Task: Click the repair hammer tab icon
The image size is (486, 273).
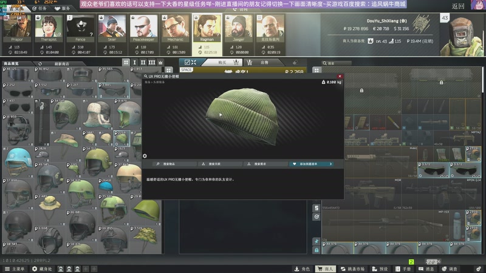Action: pyautogui.click(x=295, y=62)
